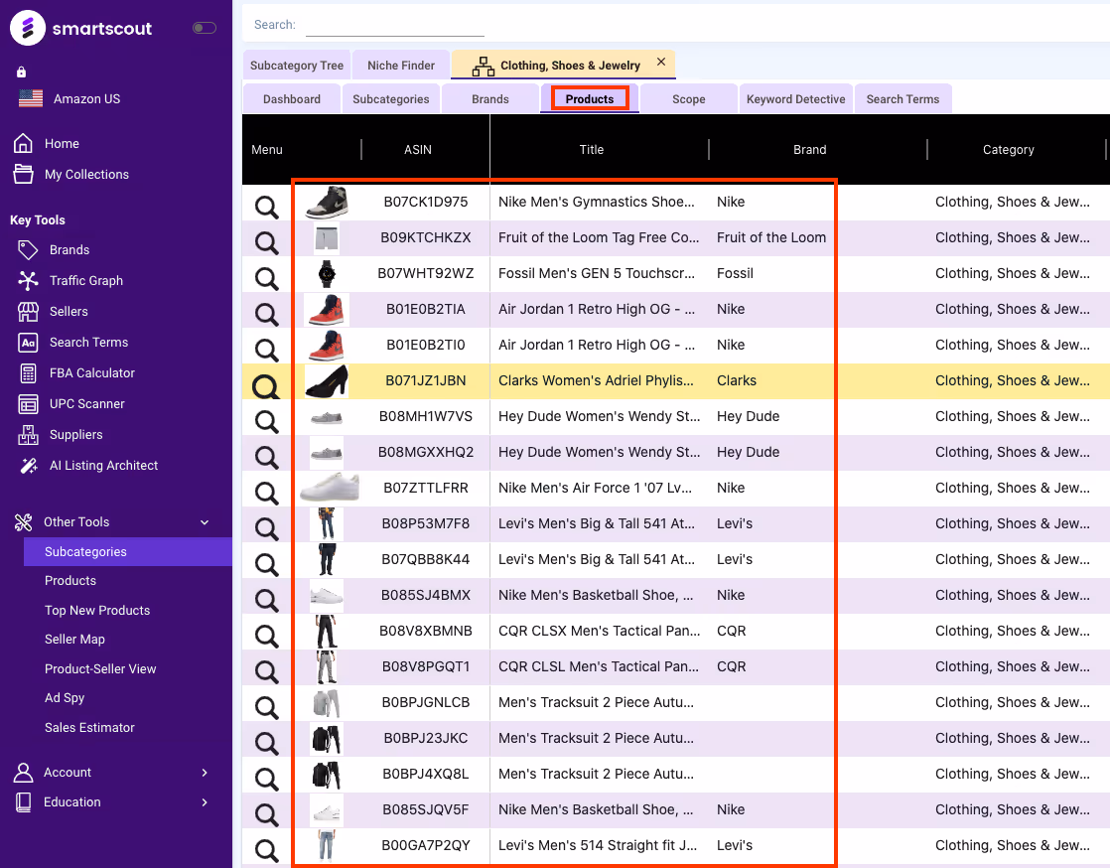Select the Amazon US marketplace flag
The height and width of the screenshot is (868, 1110).
pos(31,98)
